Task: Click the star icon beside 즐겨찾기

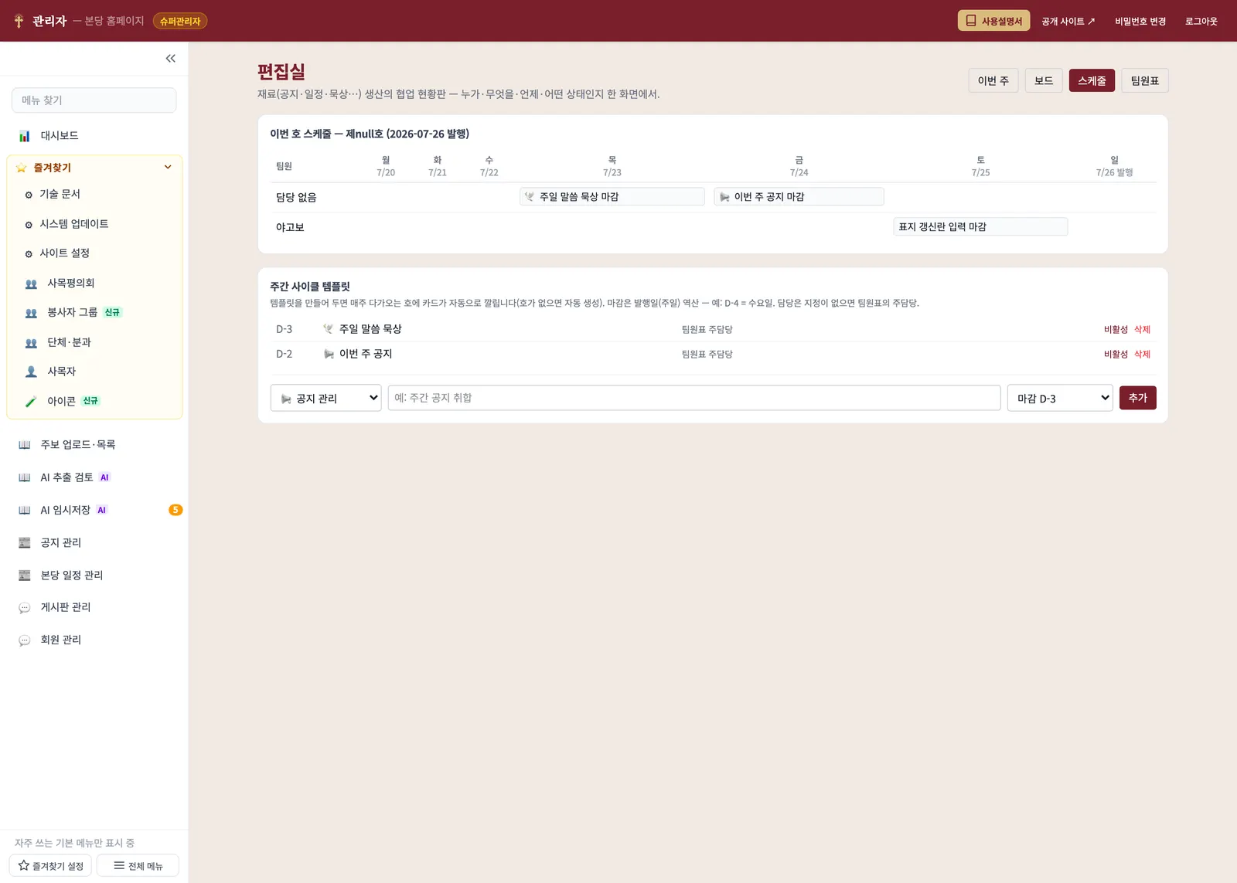Action: (x=22, y=168)
